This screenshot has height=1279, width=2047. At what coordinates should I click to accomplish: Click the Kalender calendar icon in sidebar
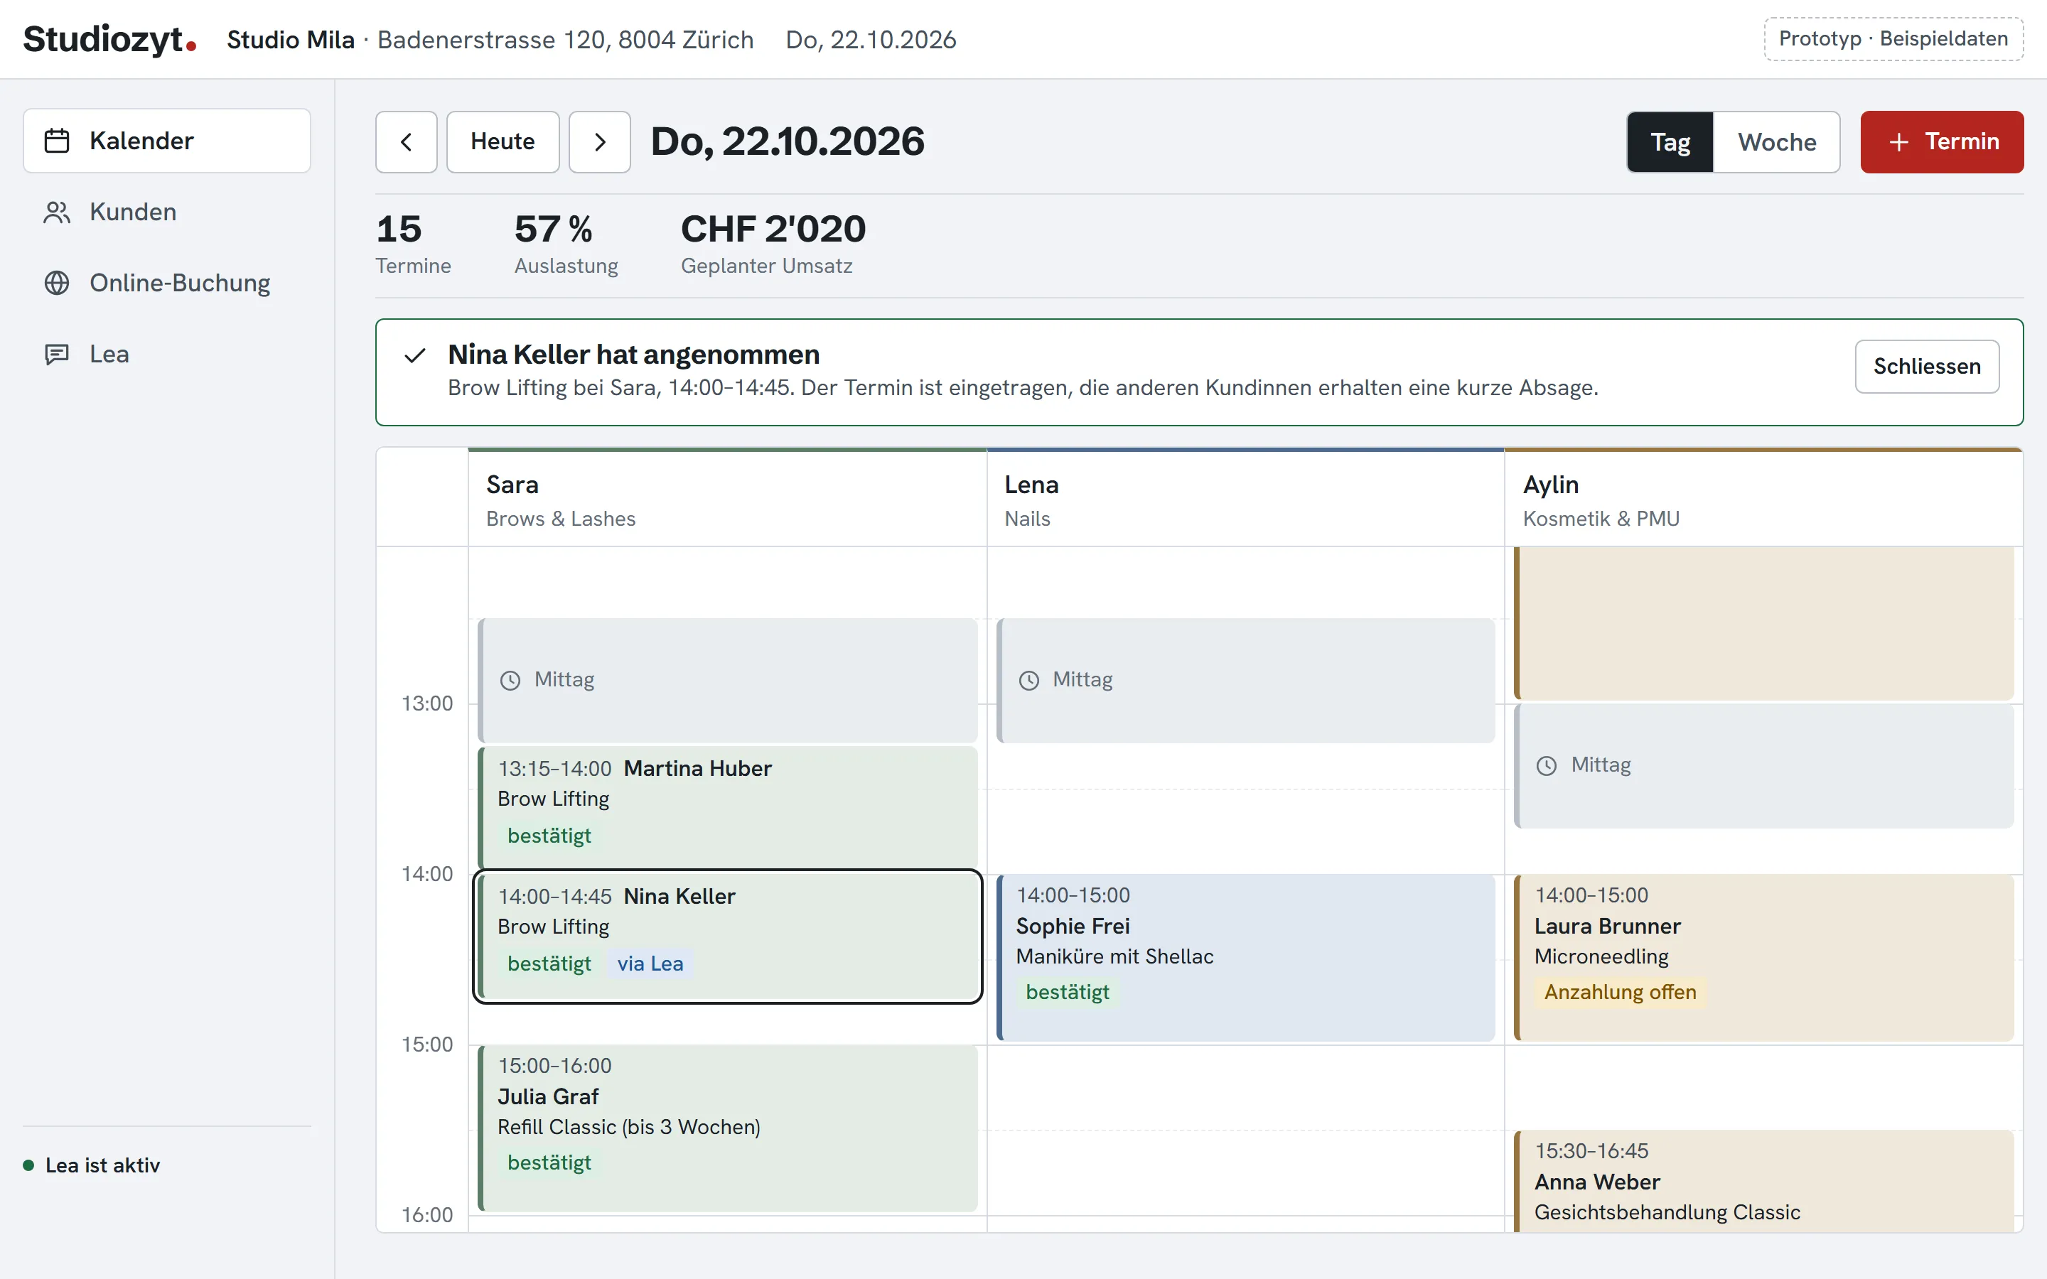57,141
